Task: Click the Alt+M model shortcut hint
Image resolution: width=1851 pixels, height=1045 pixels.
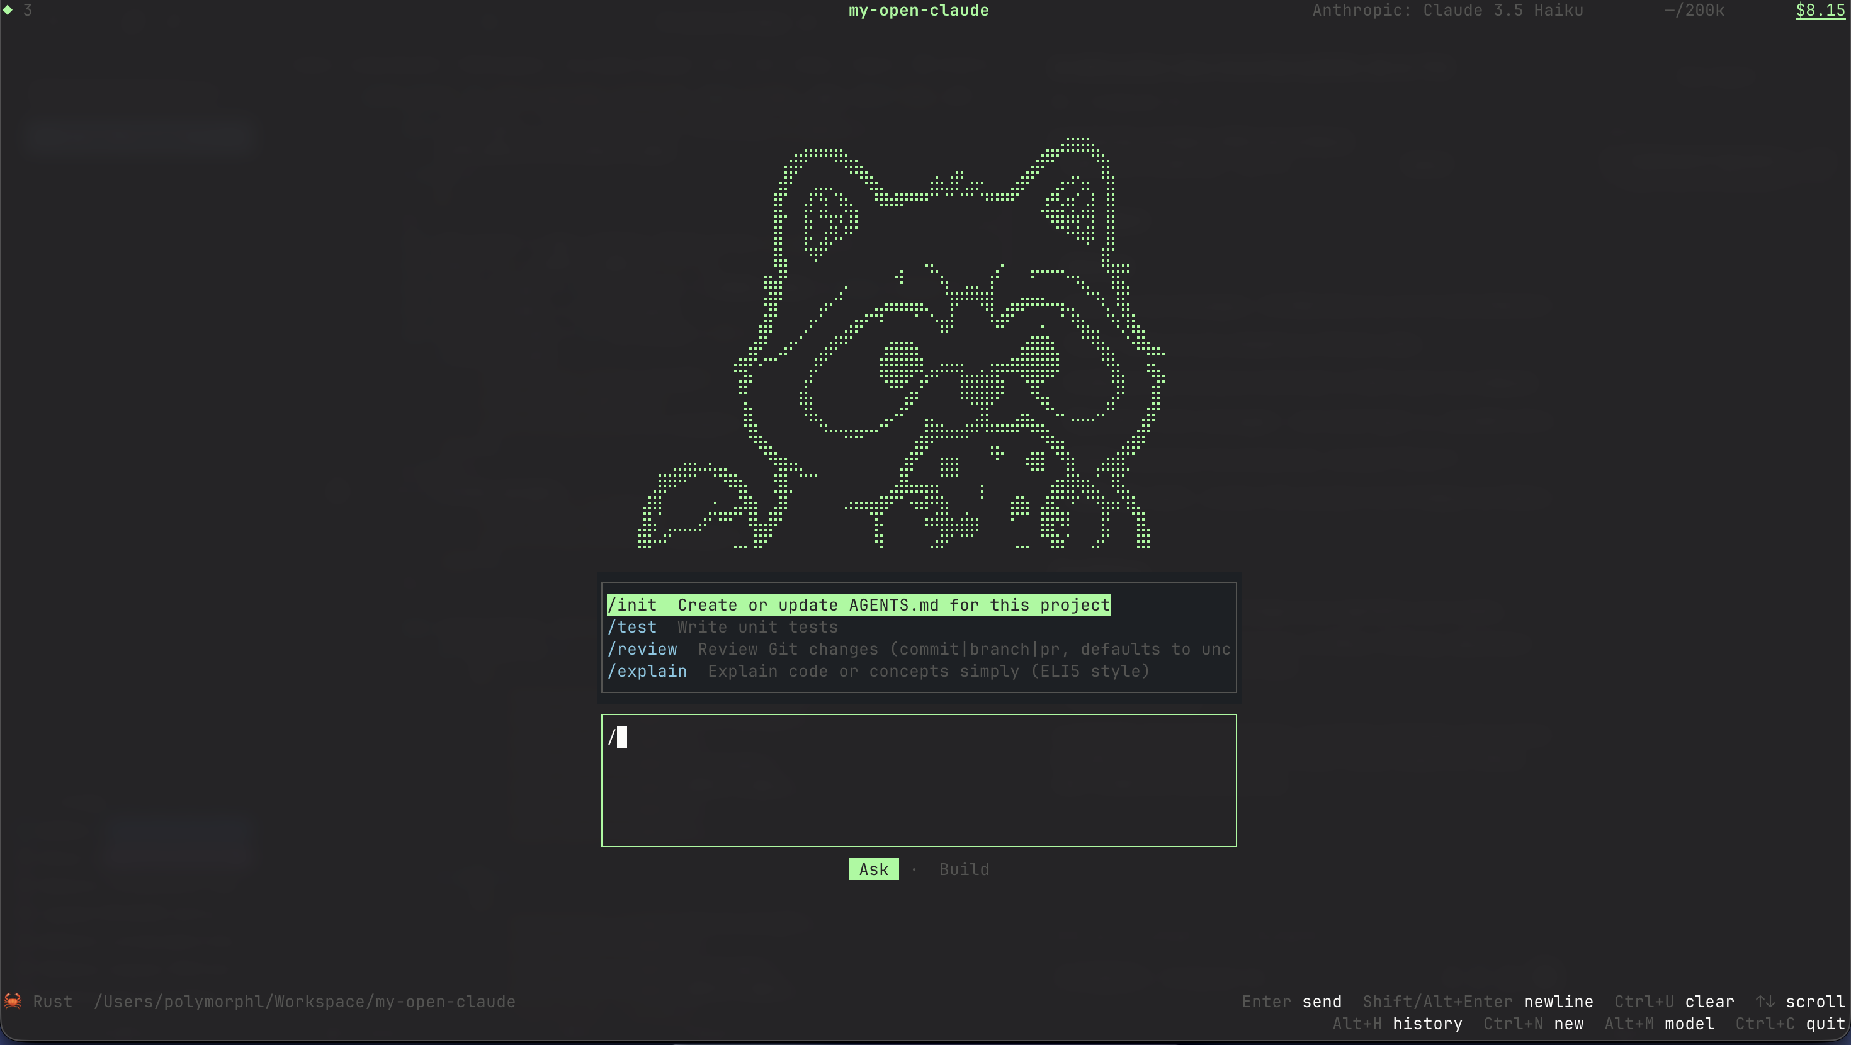Action: tap(1659, 1024)
